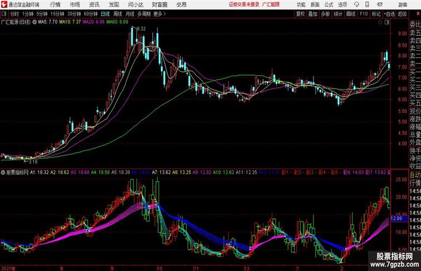
Task: Switch to 60分钟 period
Action: [x=91, y=14]
